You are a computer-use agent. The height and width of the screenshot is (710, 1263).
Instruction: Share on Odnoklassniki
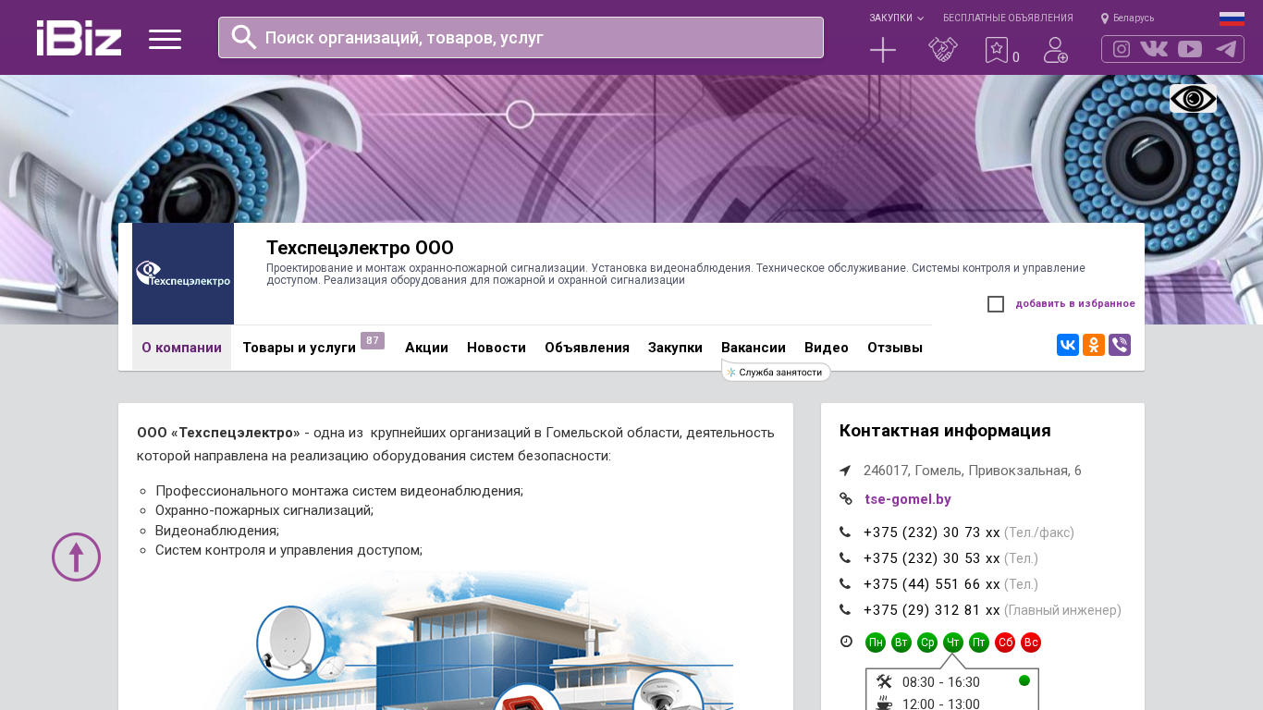click(1094, 345)
